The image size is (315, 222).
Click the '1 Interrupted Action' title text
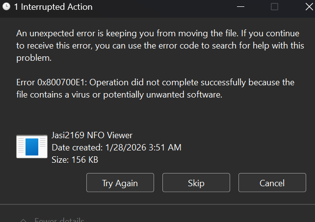52,7
